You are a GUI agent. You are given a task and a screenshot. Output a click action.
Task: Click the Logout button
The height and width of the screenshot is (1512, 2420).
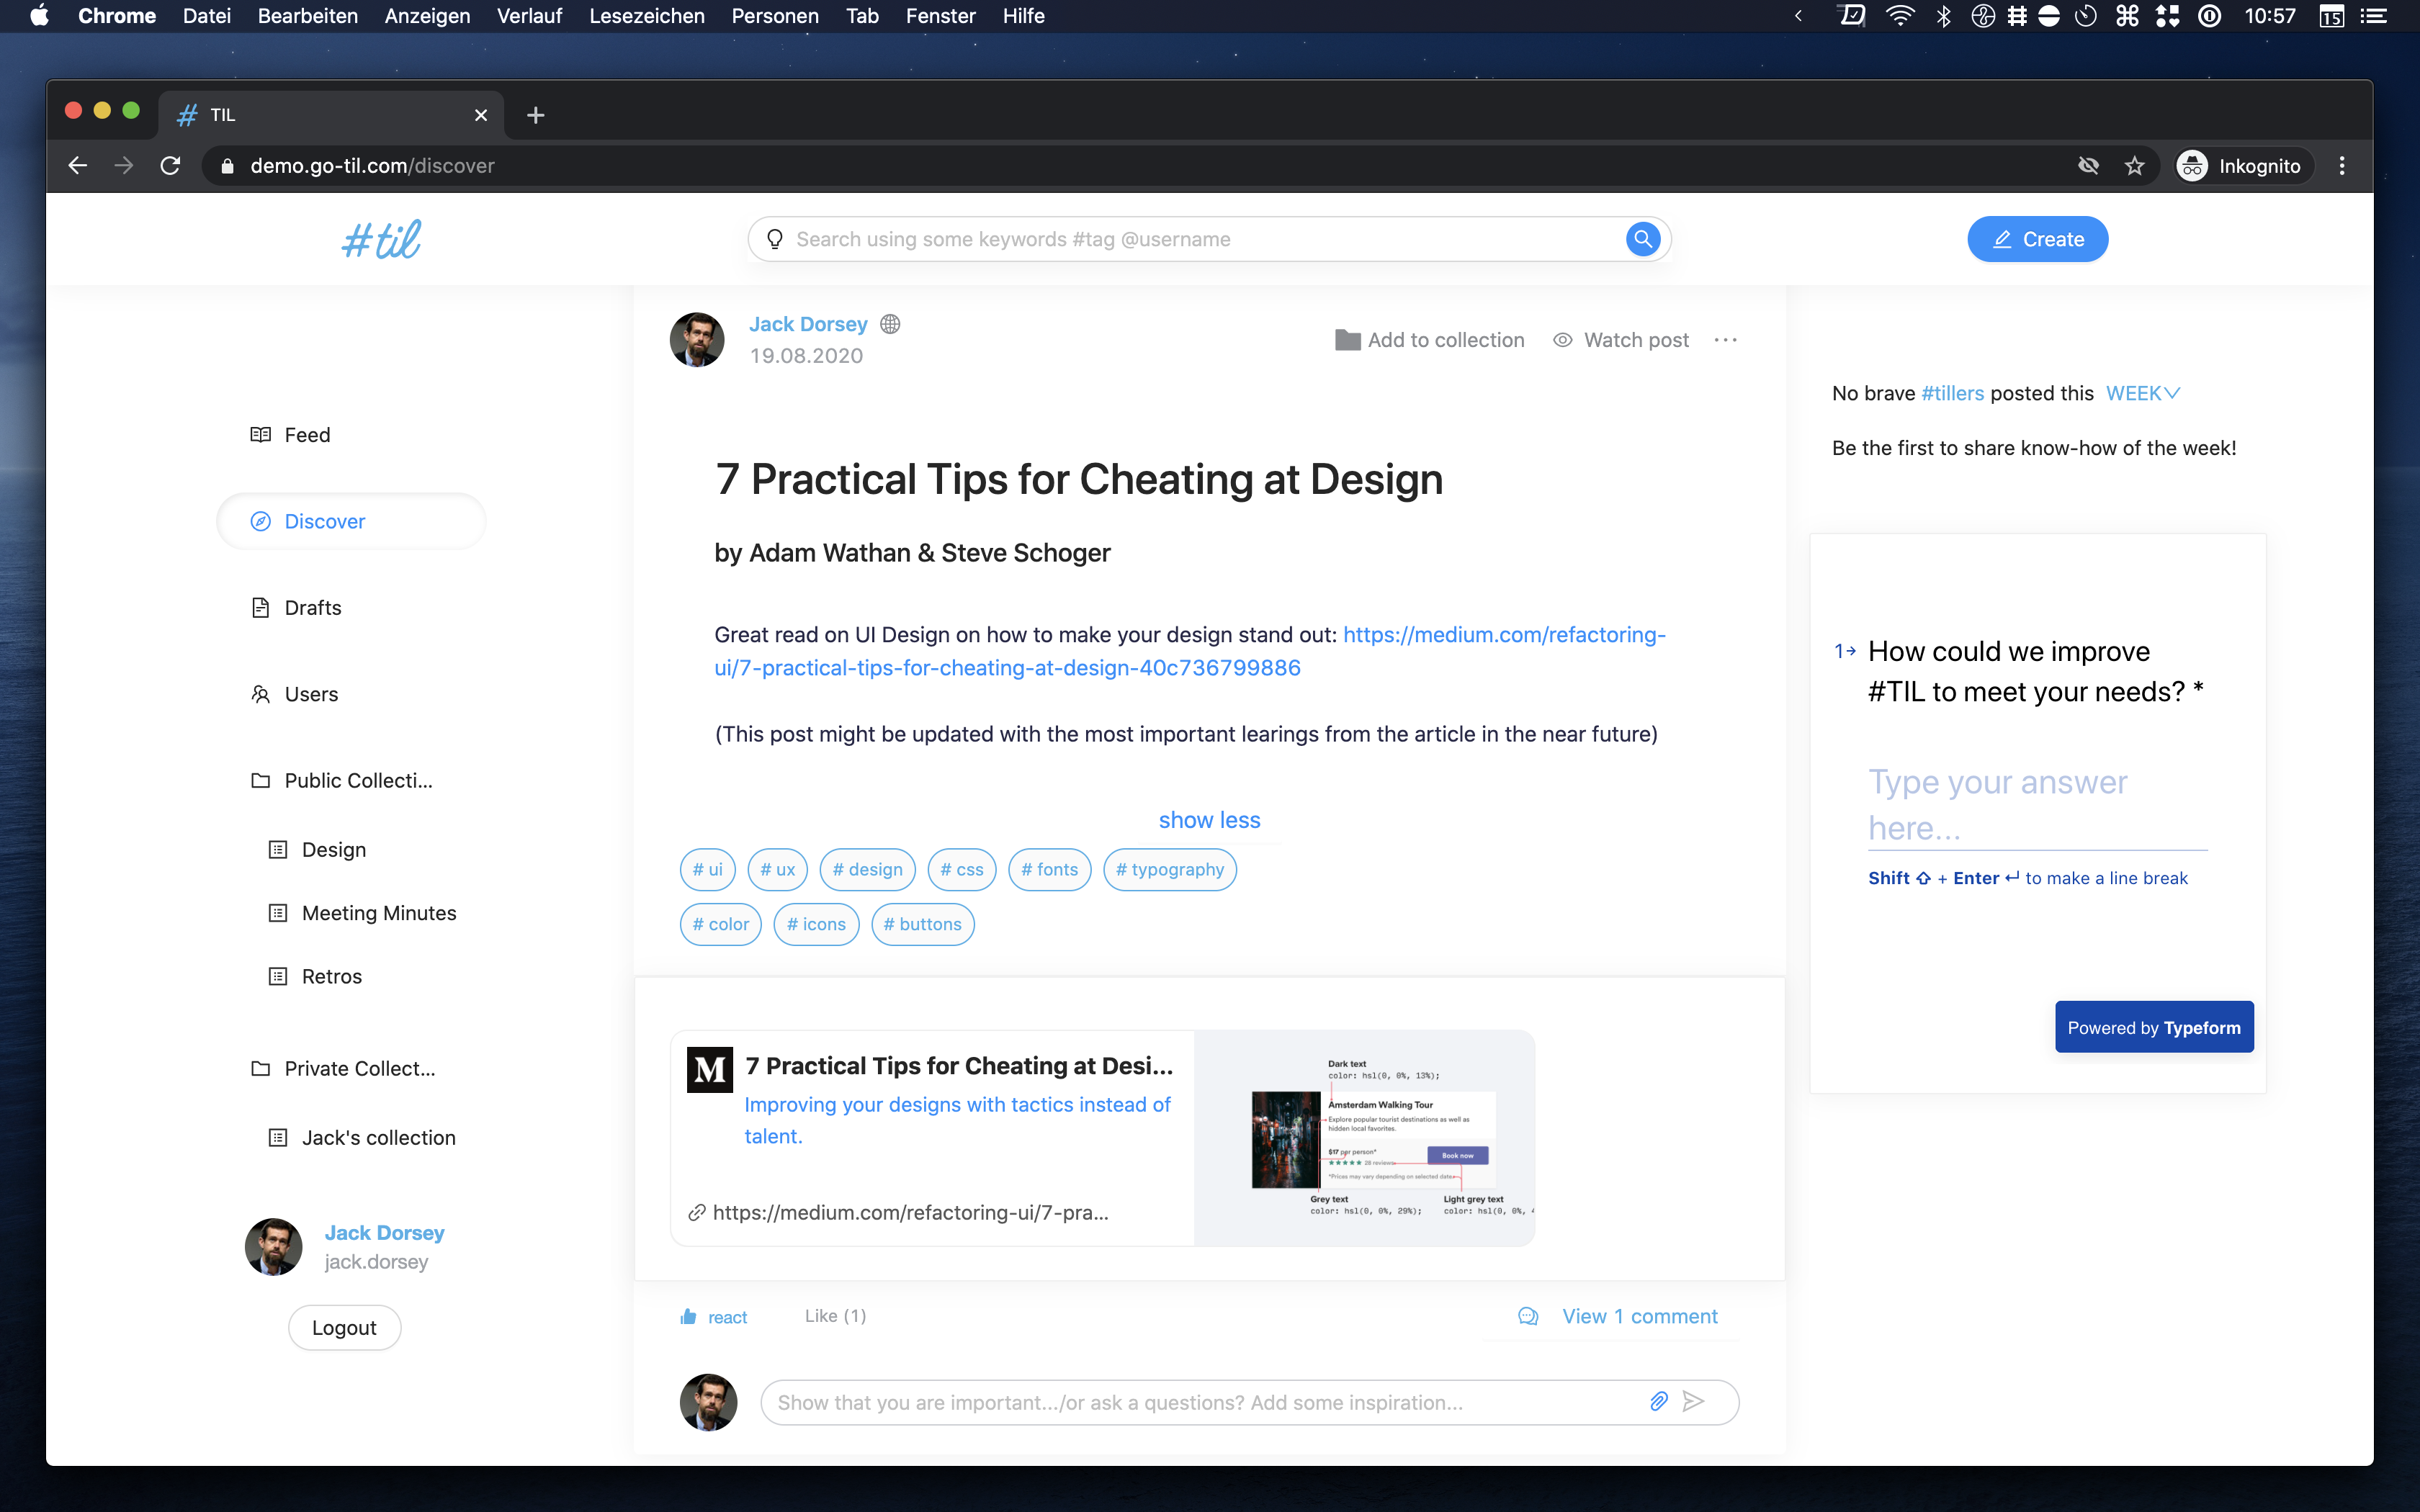(x=344, y=1327)
